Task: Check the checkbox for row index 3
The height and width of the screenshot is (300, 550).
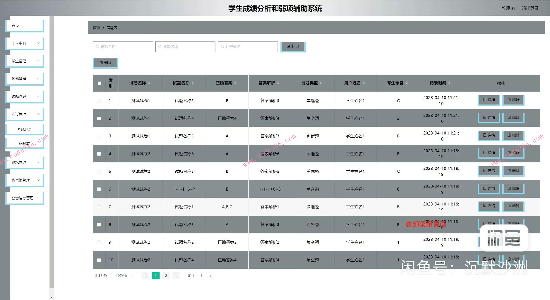Action: pos(99,136)
